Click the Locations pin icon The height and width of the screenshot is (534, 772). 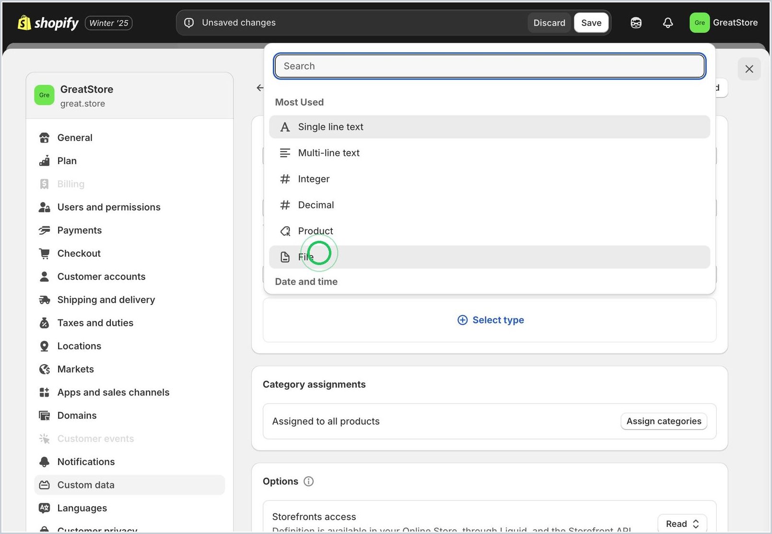tap(45, 346)
